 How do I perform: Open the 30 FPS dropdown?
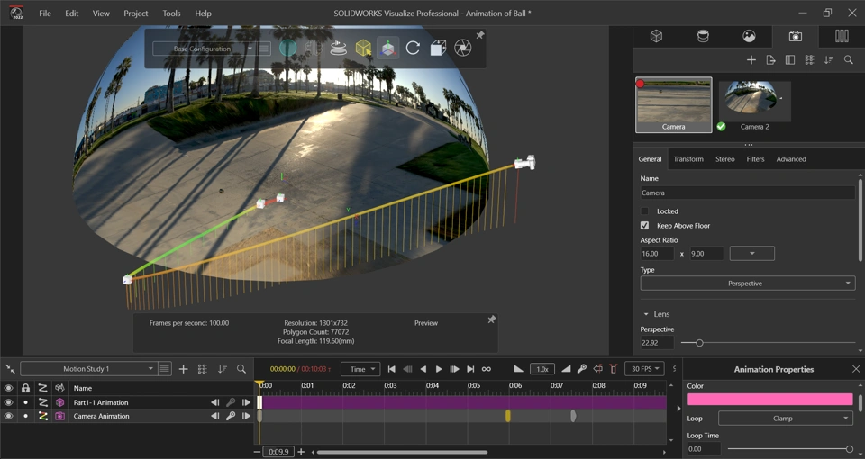pos(644,369)
